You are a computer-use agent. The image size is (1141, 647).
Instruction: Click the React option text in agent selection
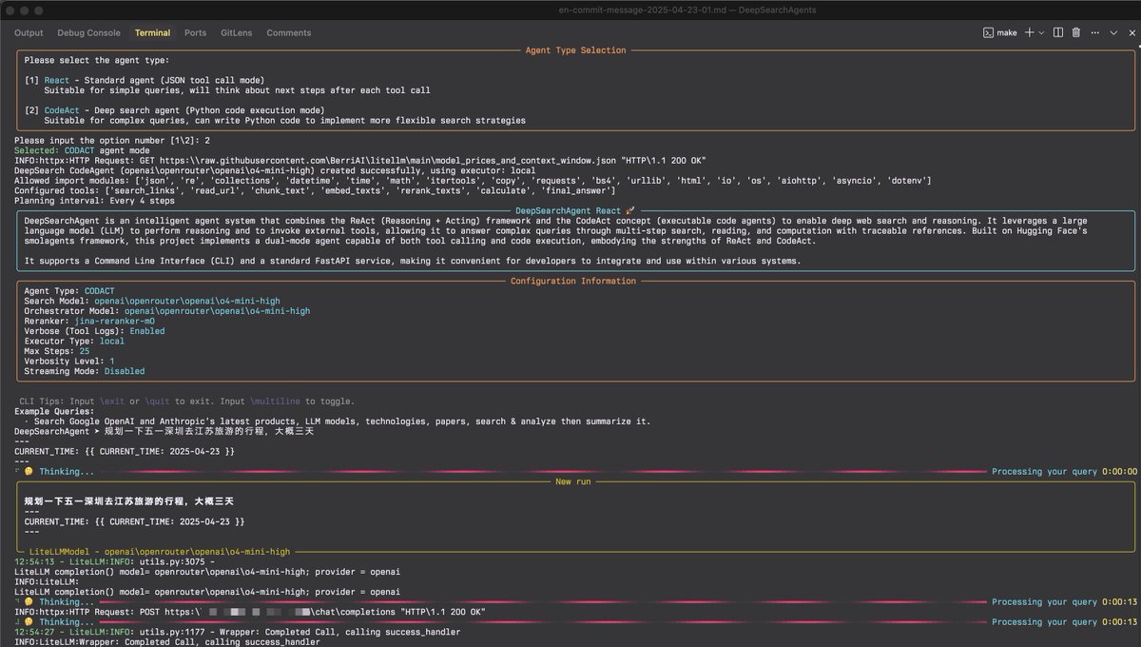[x=57, y=80]
